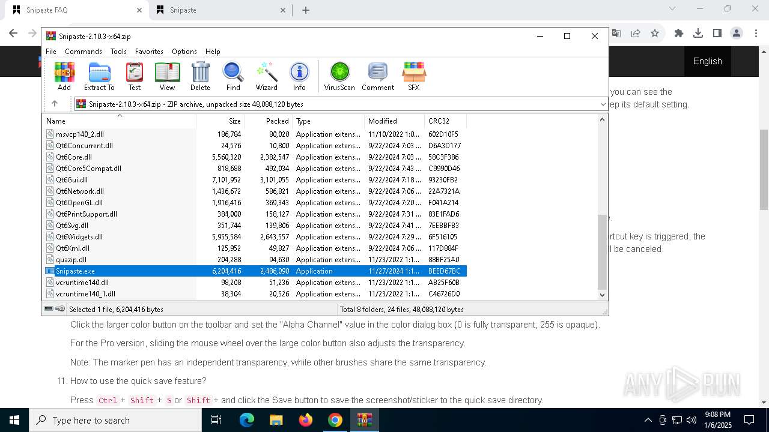Sort file list by Size column
The width and height of the screenshot is (769, 432).
coord(220,121)
